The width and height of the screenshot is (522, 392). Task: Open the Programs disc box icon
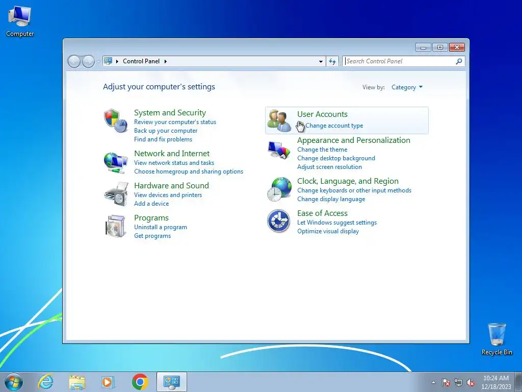(115, 226)
